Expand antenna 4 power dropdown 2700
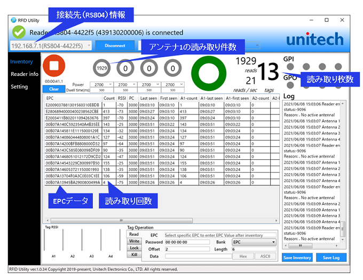 pyautogui.click(x=173, y=84)
